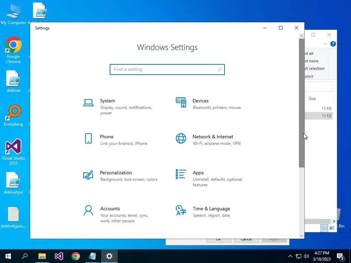
Task: Select the debloatguiu text file on desktop
Action: click(13, 217)
